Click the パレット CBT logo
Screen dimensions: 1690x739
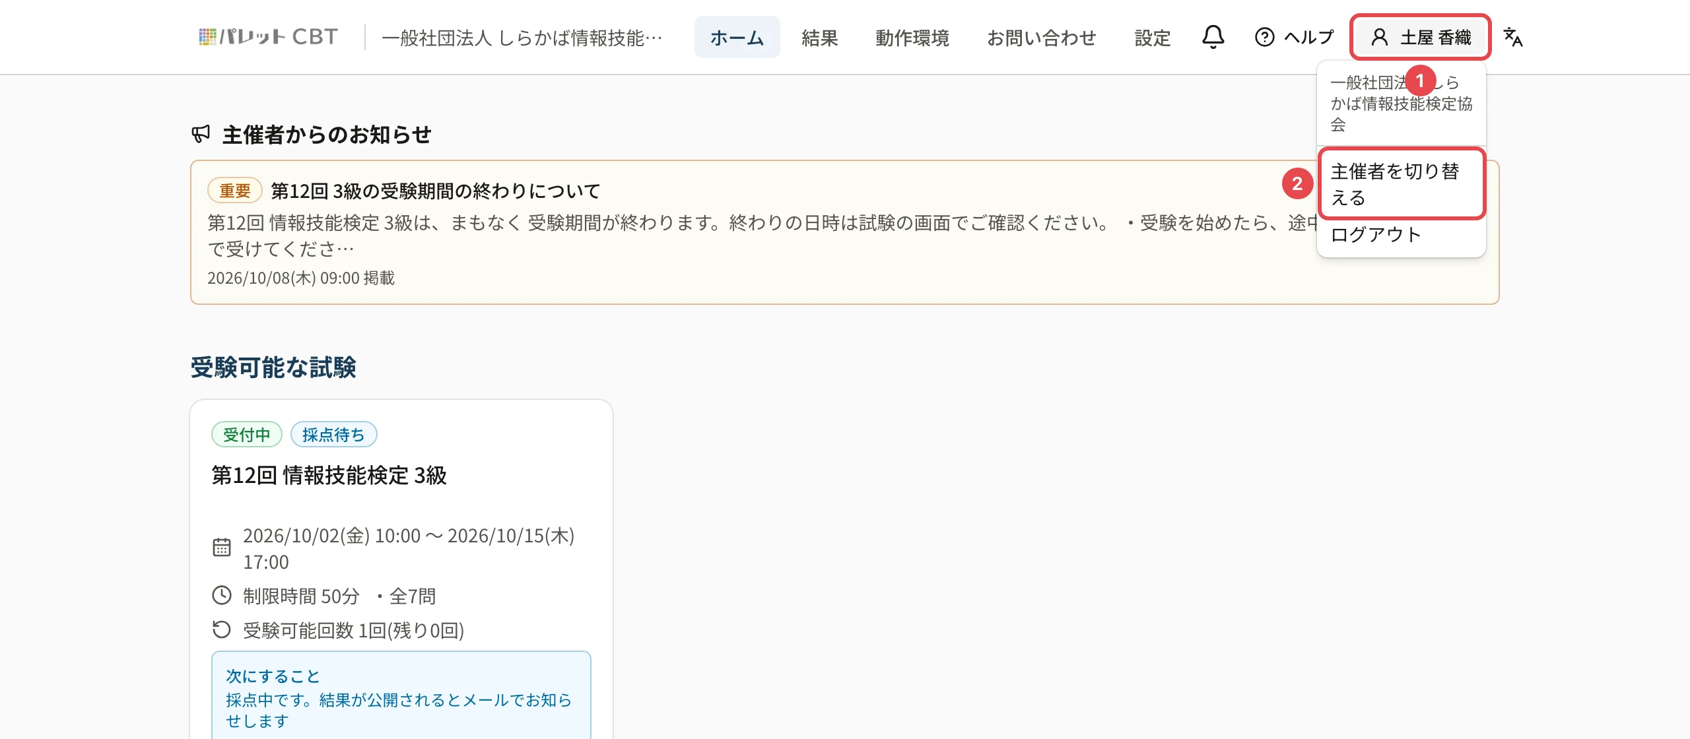pyautogui.click(x=268, y=37)
